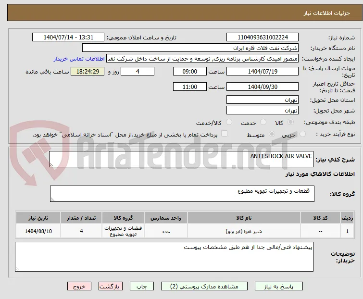Click the request creator field منصور امیدی
The height and width of the screenshot is (299, 363).
pyautogui.click(x=202, y=59)
